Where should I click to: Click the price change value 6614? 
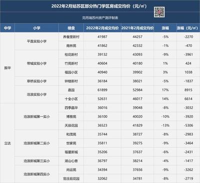(188, 99)
